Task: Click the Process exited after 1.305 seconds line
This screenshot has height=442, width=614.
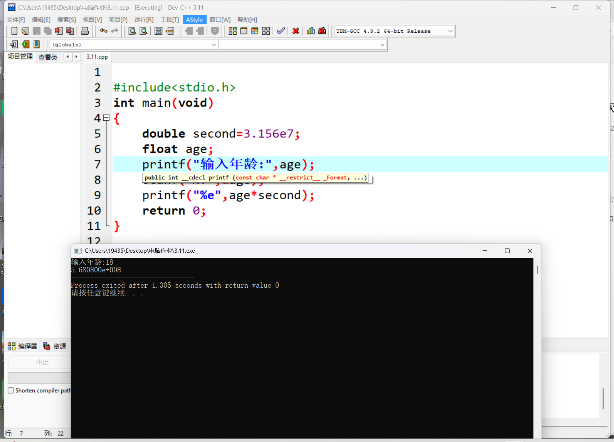Action: coord(175,285)
